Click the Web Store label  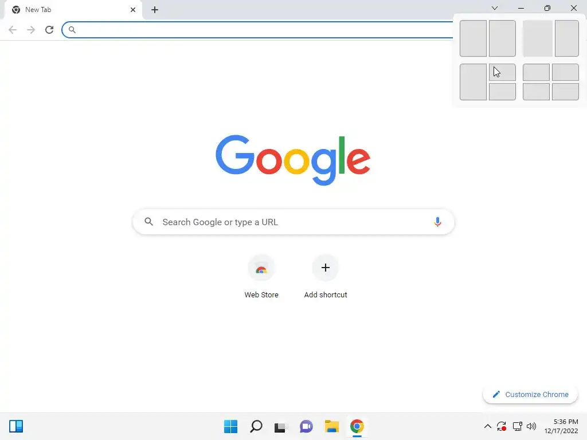[261, 295]
